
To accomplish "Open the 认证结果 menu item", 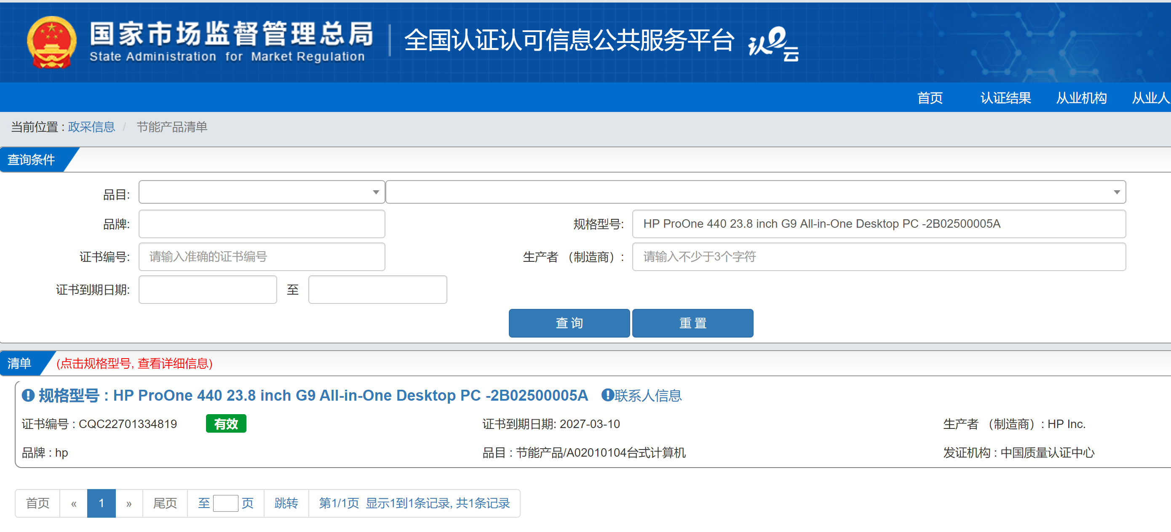I will point(1005,98).
